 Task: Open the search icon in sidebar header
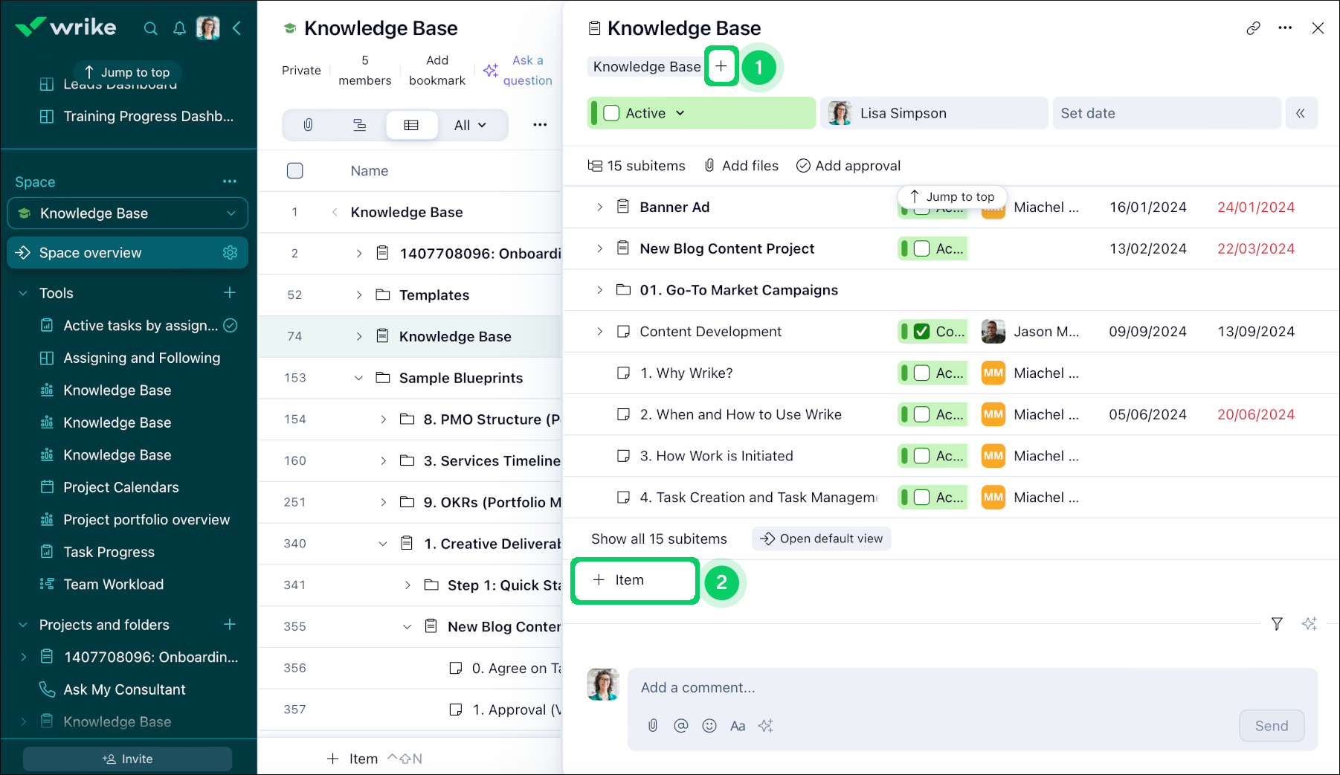[150, 28]
